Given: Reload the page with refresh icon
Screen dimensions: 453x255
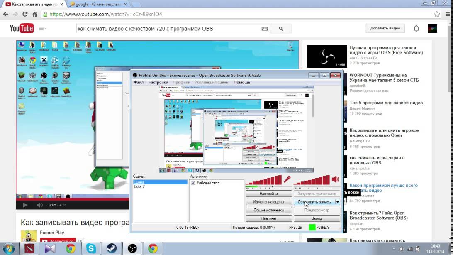Looking at the screenshot, I should (25, 14).
